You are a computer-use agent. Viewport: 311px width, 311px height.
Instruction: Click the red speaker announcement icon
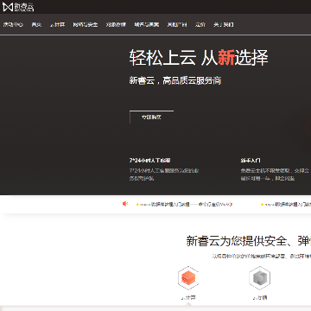point(125,204)
